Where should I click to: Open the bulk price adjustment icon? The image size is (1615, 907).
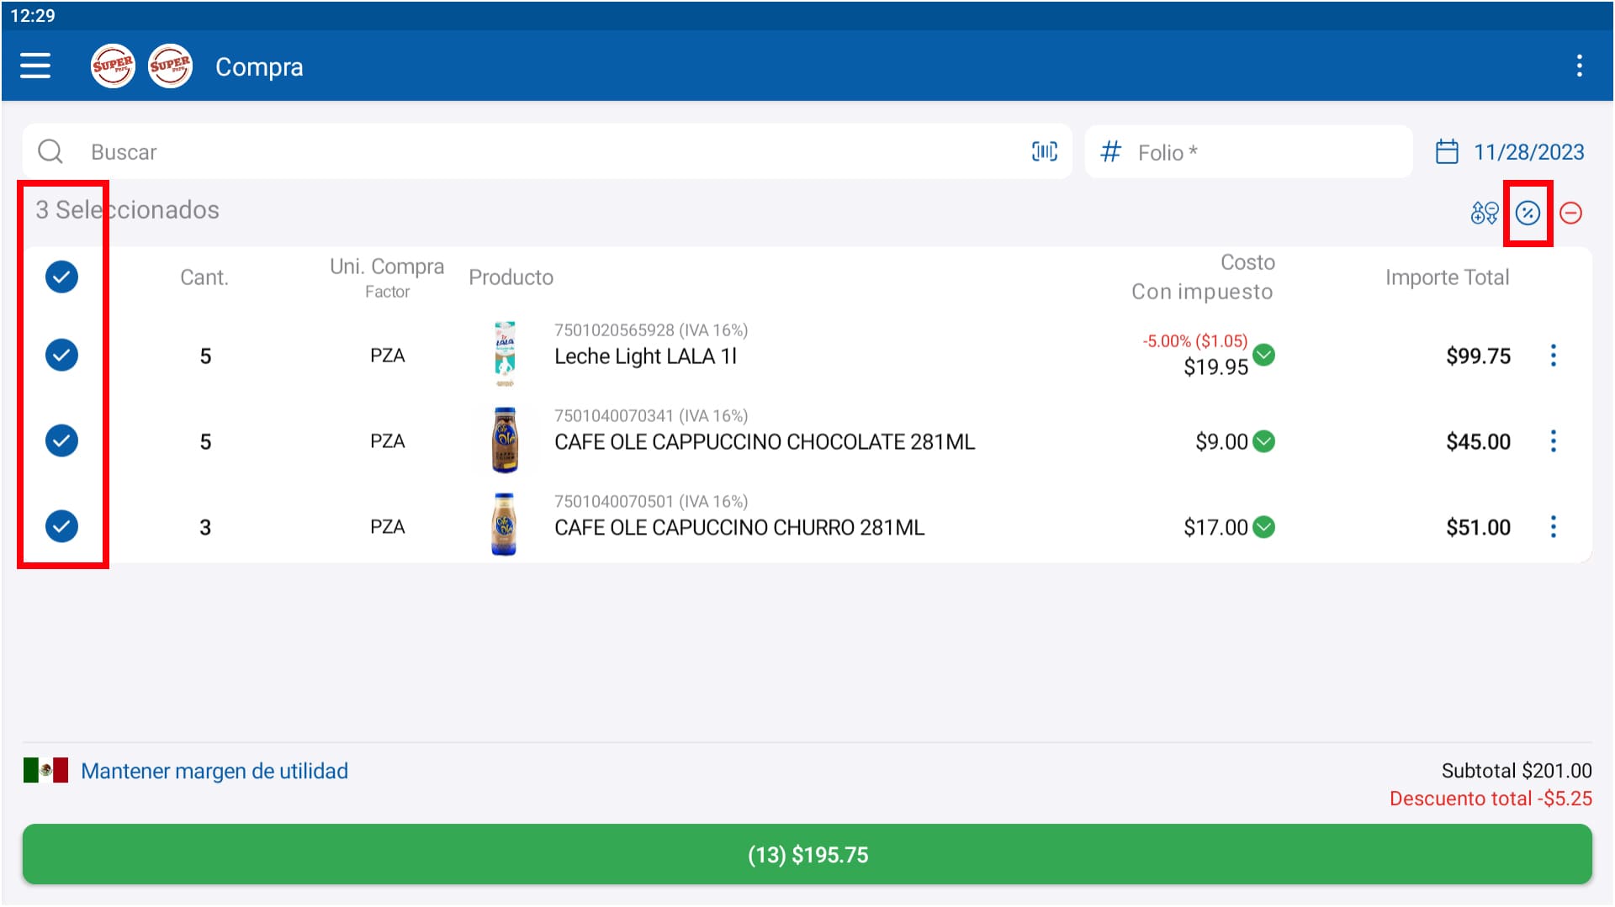(x=1484, y=213)
